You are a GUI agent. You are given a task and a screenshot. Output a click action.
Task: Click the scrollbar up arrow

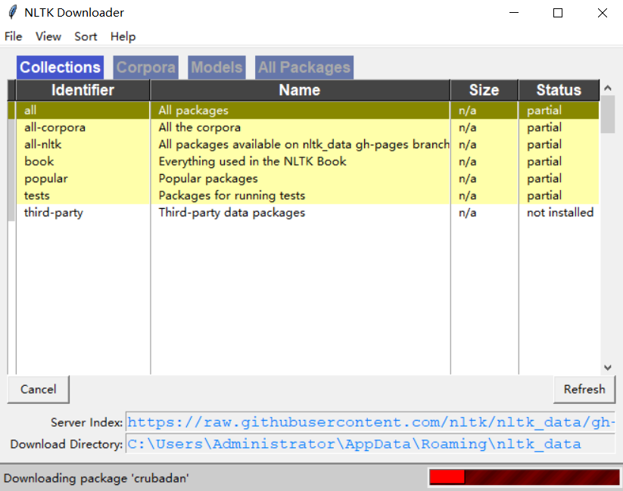[x=608, y=89]
